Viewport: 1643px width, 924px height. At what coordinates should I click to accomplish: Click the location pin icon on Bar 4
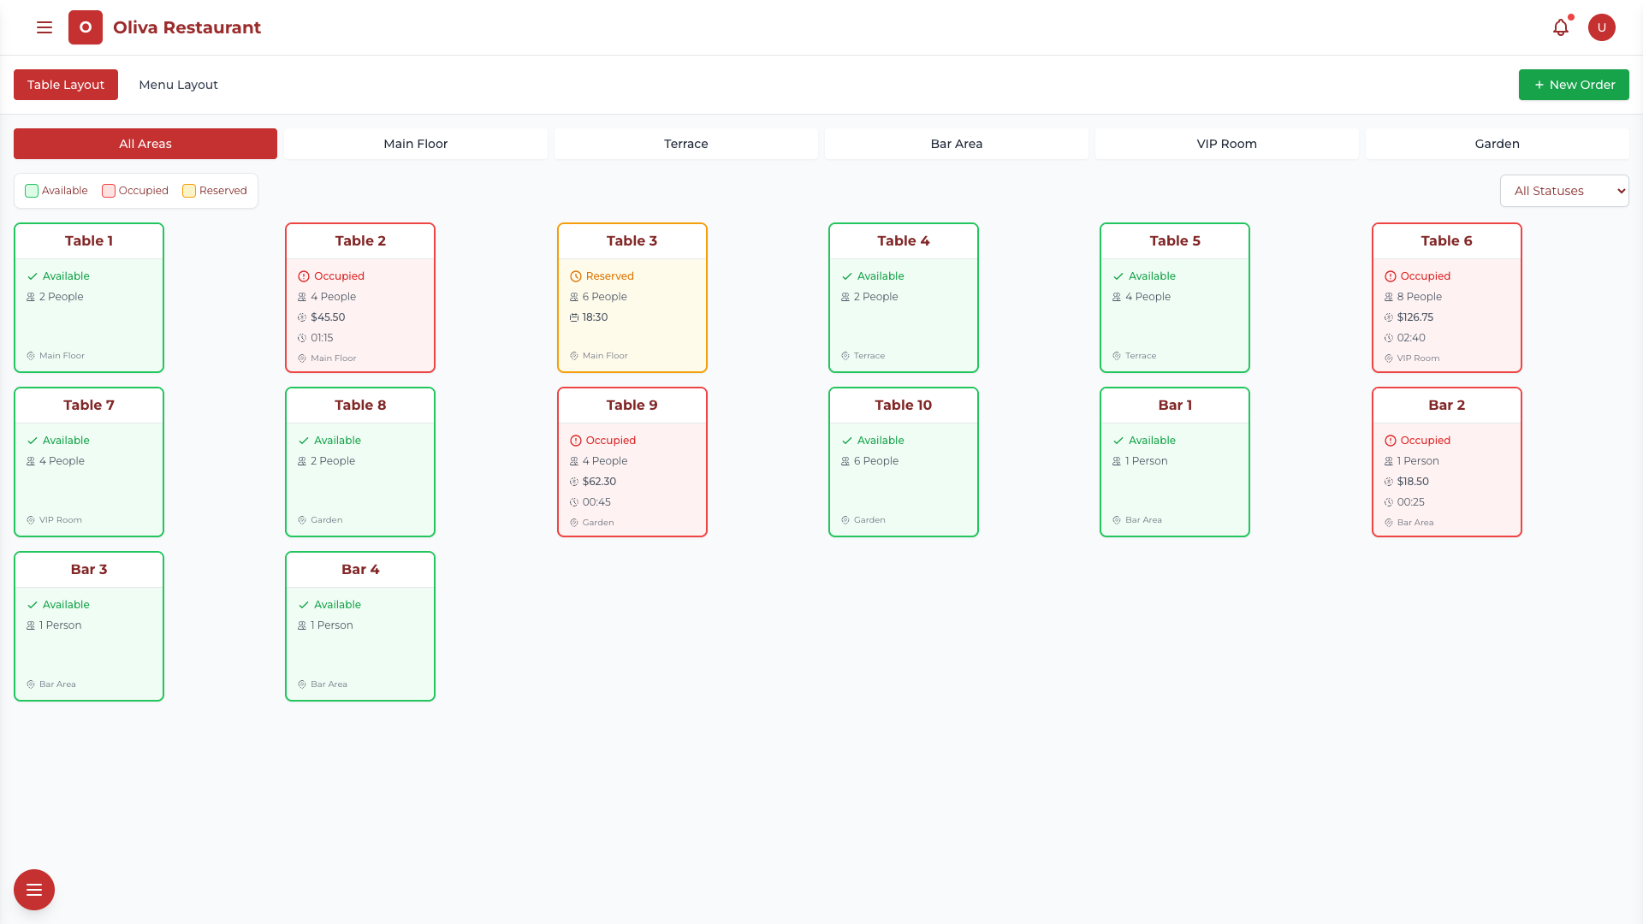click(x=302, y=684)
